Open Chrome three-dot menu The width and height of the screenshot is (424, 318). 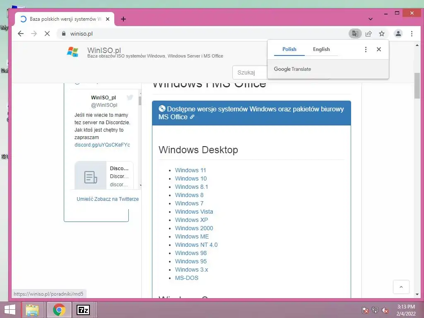click(412, 34)
